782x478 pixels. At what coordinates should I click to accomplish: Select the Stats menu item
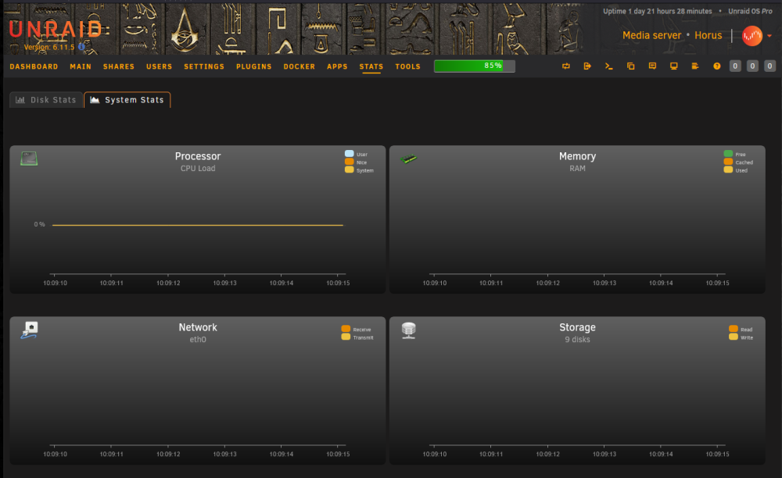point(371,66)
